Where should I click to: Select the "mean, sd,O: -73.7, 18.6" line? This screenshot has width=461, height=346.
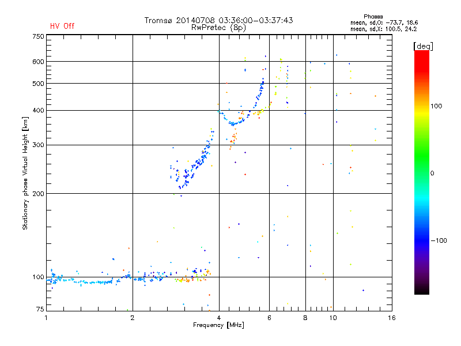pyautogui.click(x=384, y=22)
